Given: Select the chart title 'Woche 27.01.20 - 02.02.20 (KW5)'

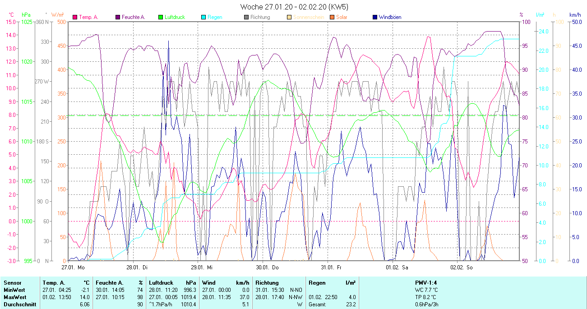Looking at the screenshot, I should point(294,7).
